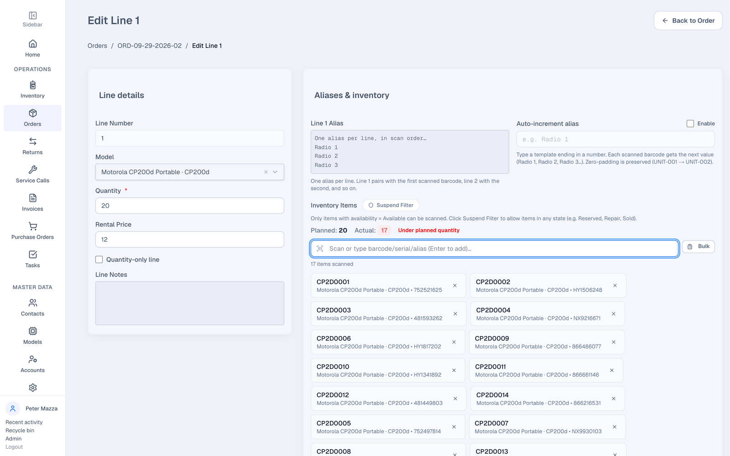Click the Line Notes text area
This screenshot has height=456, width=730.
pyautogui.click(x=190, y=303)
